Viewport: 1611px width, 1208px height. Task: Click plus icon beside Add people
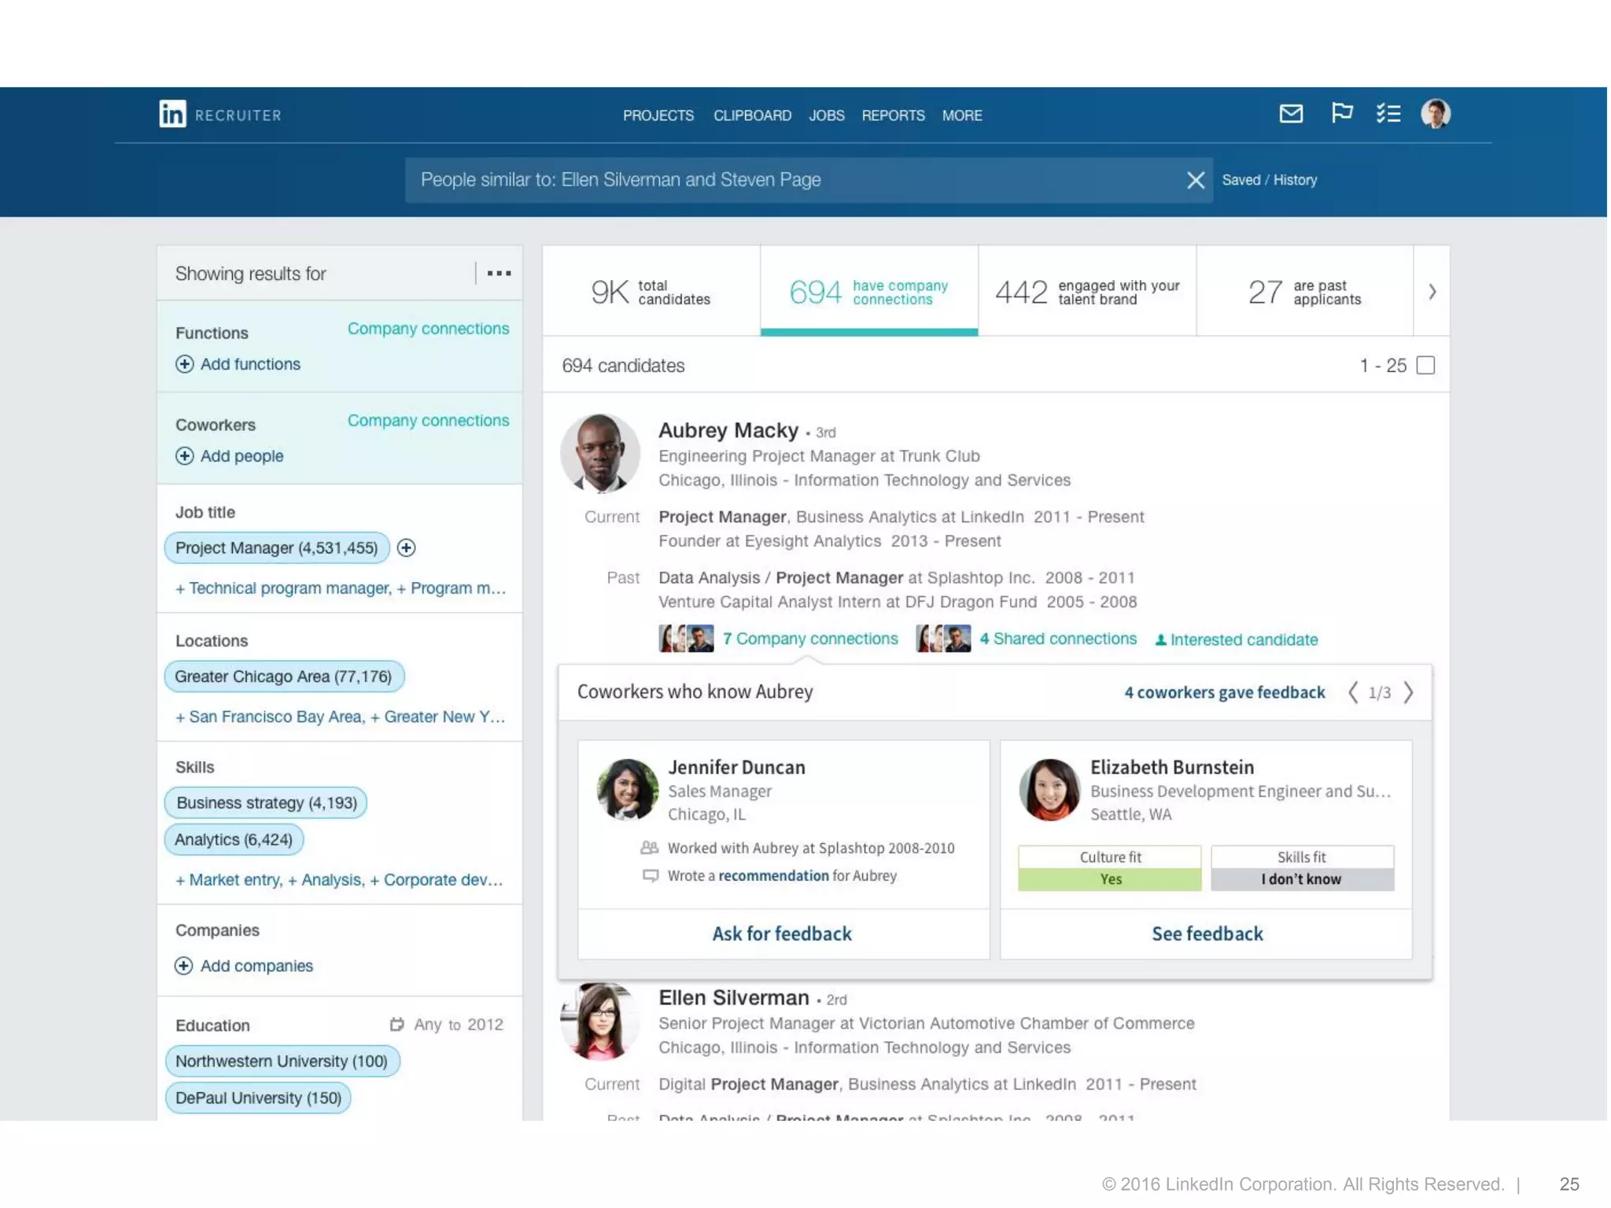tap(184, 456)
